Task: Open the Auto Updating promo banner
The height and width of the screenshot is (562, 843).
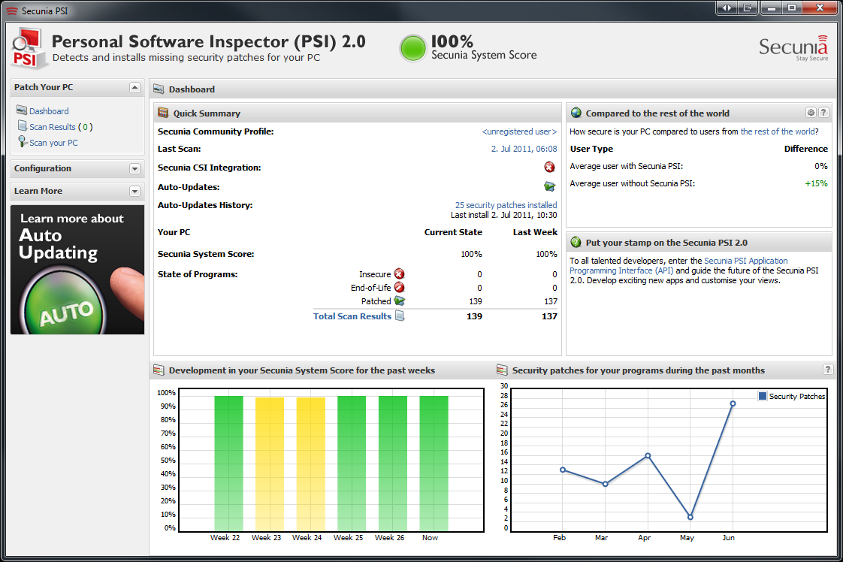Action: coord(77,270)
